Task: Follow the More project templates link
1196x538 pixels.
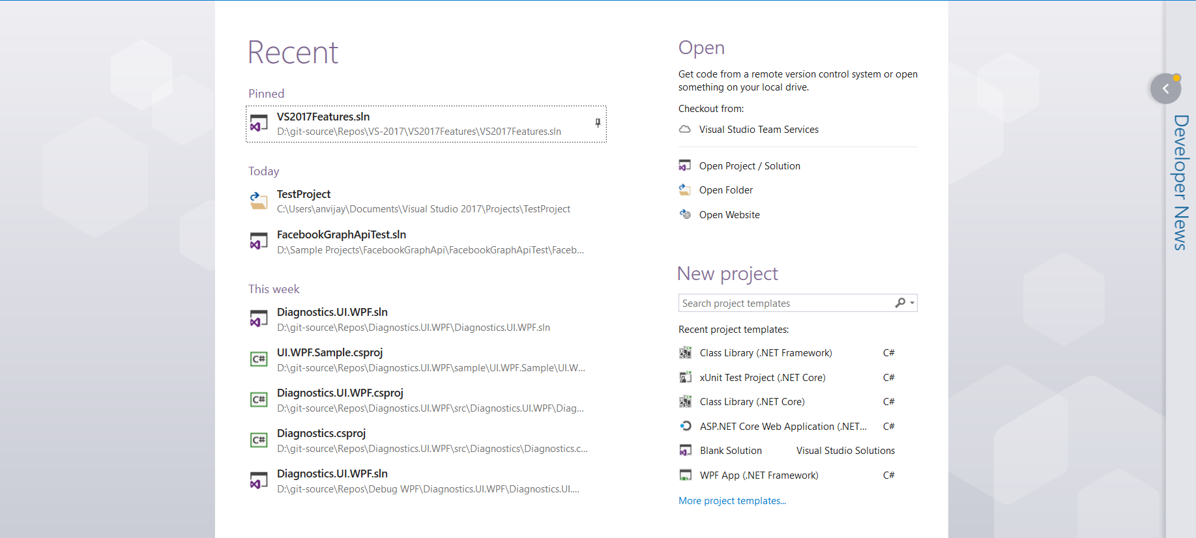Action: click(x=732, y=501)
